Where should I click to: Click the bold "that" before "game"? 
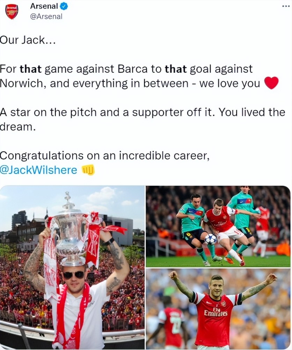pos(31,69)
